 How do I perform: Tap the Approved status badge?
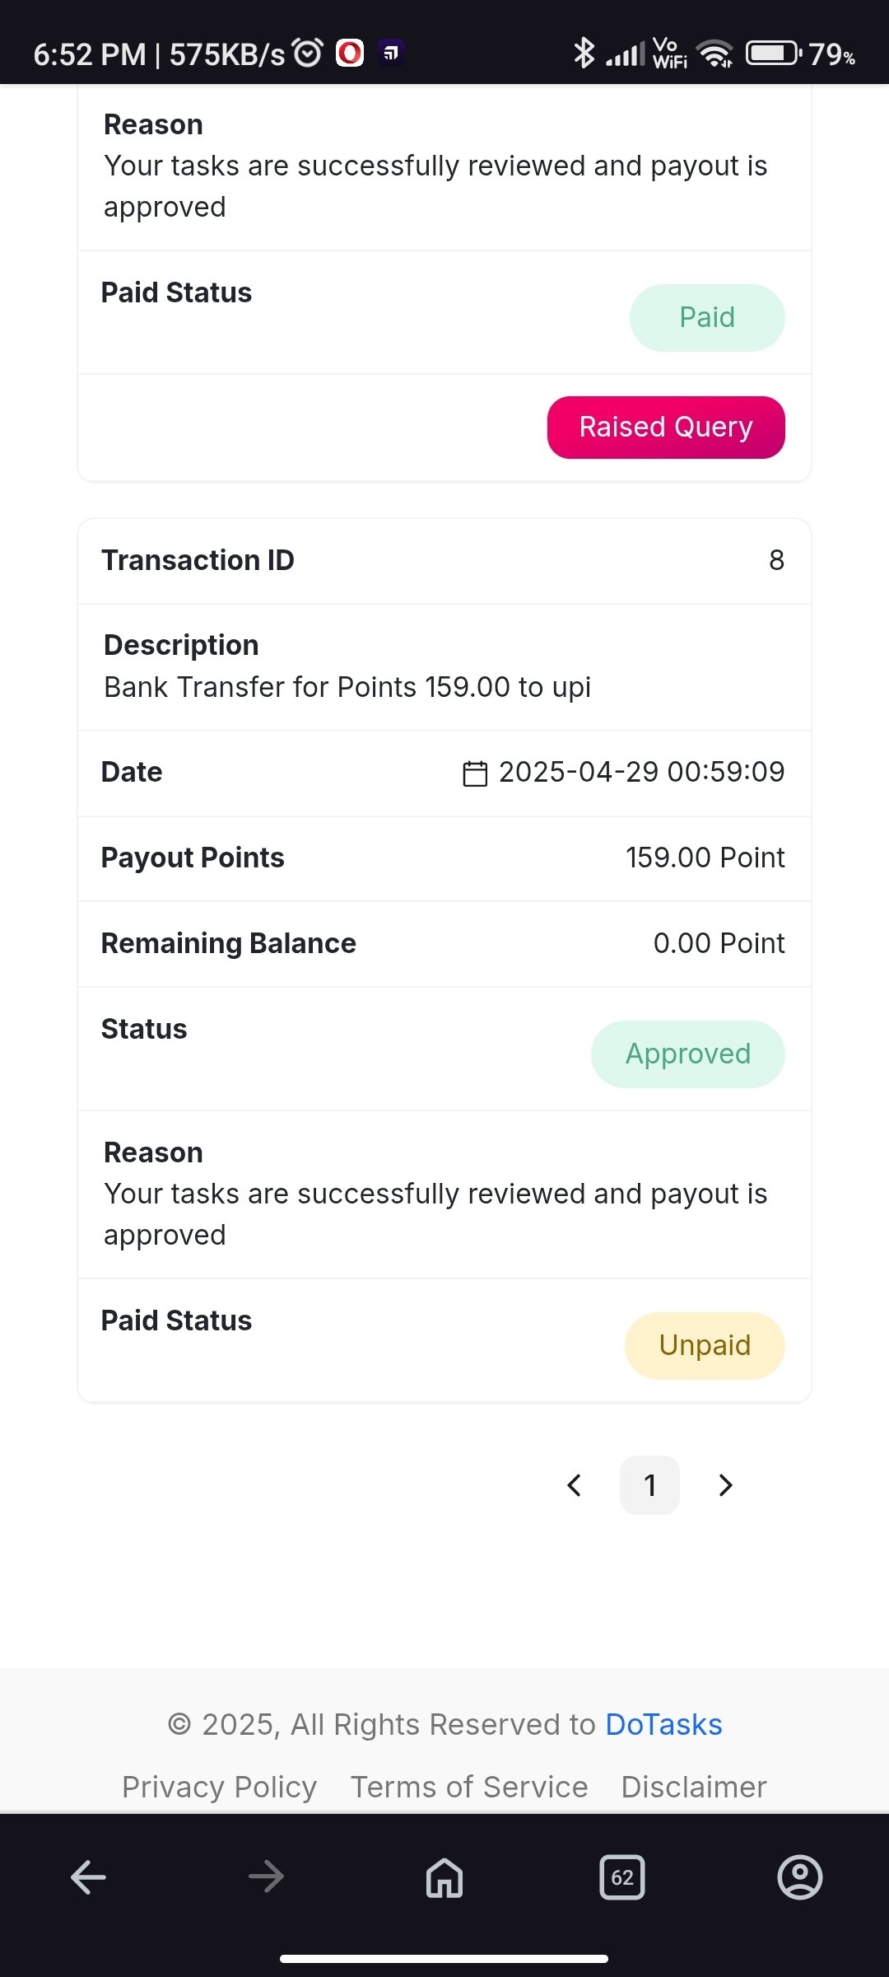click(x=688, y=1054)
